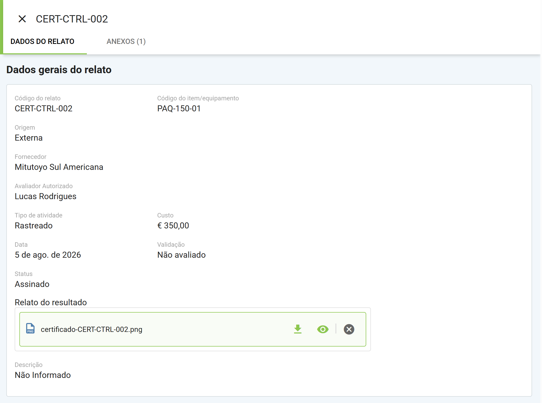Click the activity type Rastreado
Image resolution: width=542 pixels, height=403 pixels.
pyautogui.click(x=33, y=226)
